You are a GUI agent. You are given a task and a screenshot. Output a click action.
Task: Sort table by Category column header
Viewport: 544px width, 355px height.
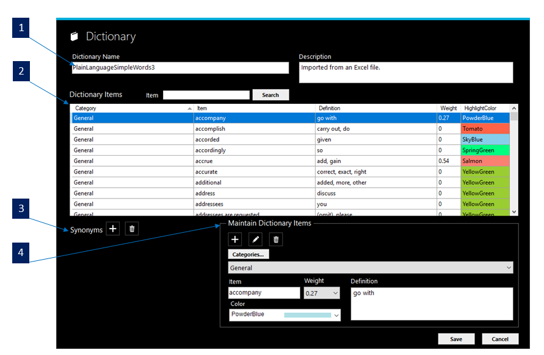132,108
